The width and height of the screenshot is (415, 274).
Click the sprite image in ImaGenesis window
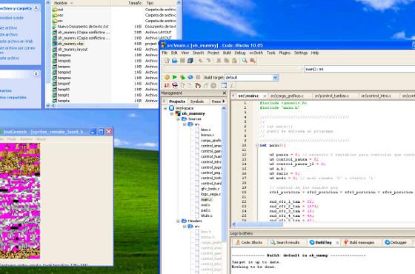click(x=20, y=201)
